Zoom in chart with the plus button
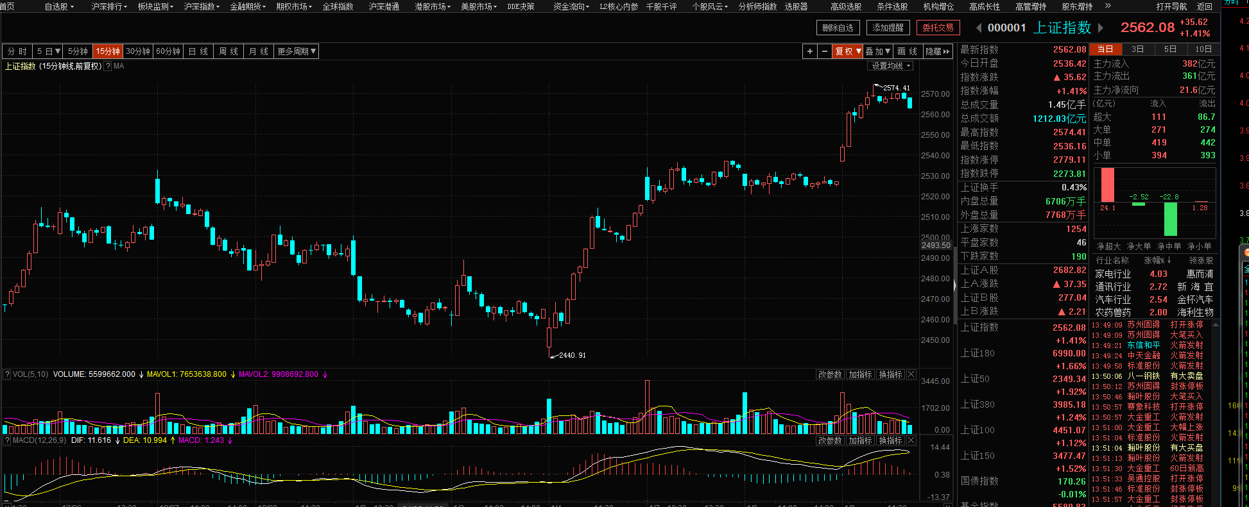1249x507 pixels. pos(810,51)
